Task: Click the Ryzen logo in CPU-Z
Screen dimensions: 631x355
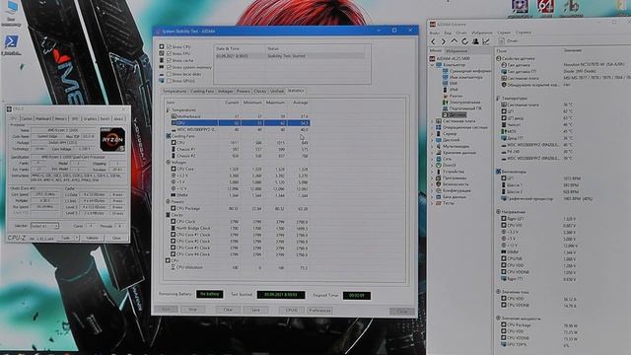Action: (112, 139)
